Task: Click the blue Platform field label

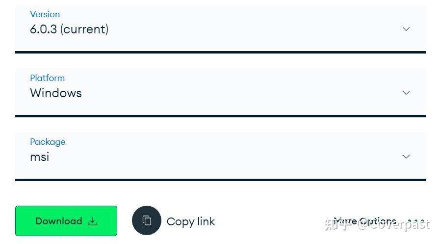Action: [47, 78]
